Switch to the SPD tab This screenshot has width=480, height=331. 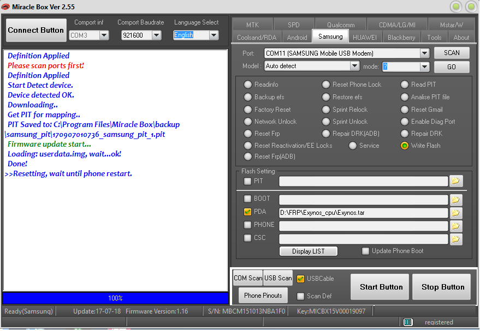[294, 25]
